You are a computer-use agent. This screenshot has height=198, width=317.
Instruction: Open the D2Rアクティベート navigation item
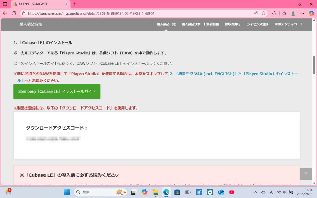point(289,24)
